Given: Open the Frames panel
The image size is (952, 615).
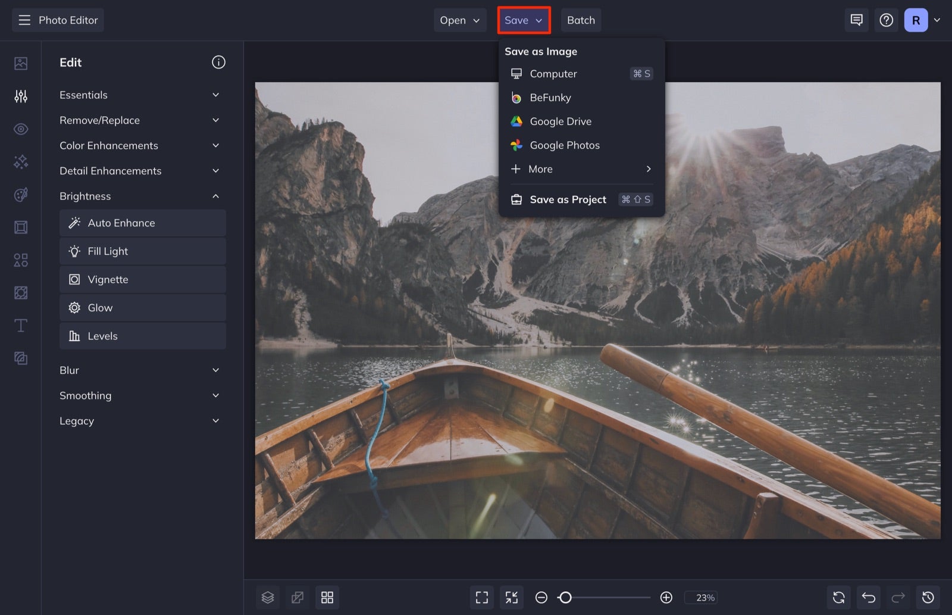Looking at the screenshot, I should click(x=20, y=227).
